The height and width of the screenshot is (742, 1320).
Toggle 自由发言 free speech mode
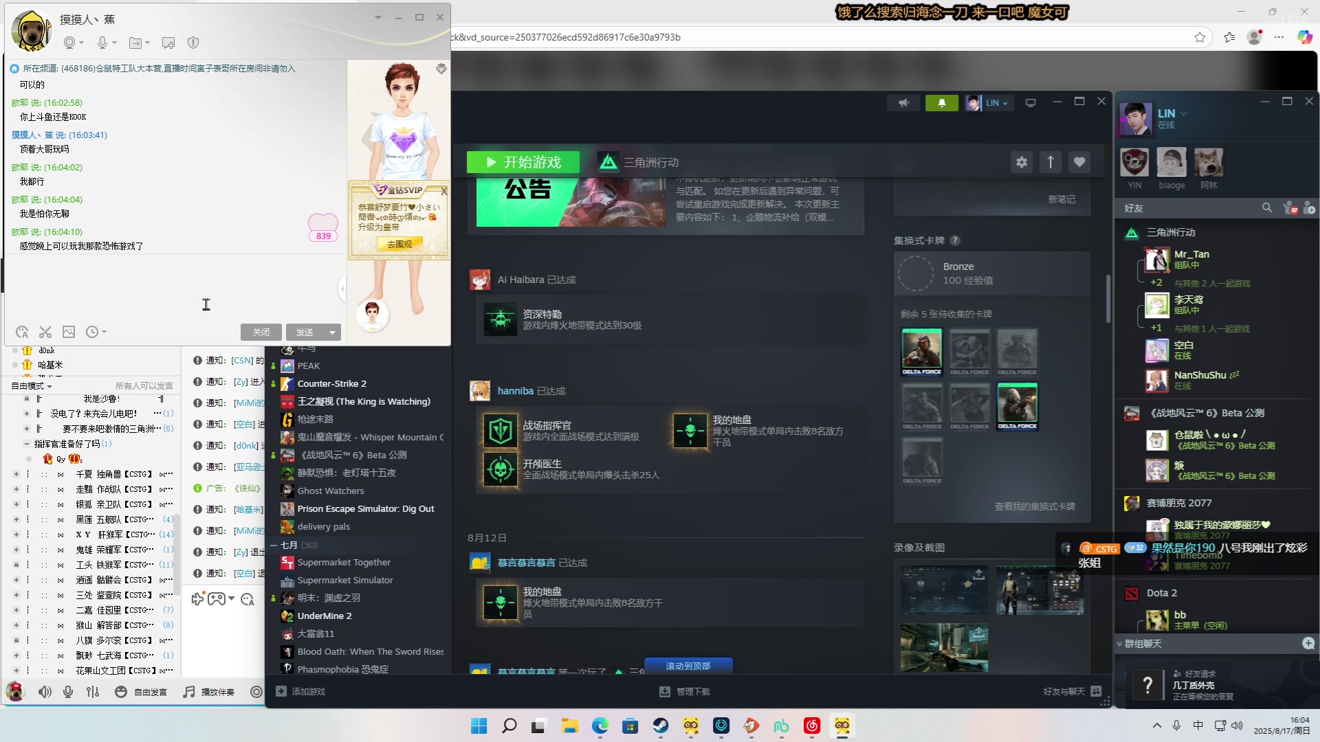pos(141,692)
